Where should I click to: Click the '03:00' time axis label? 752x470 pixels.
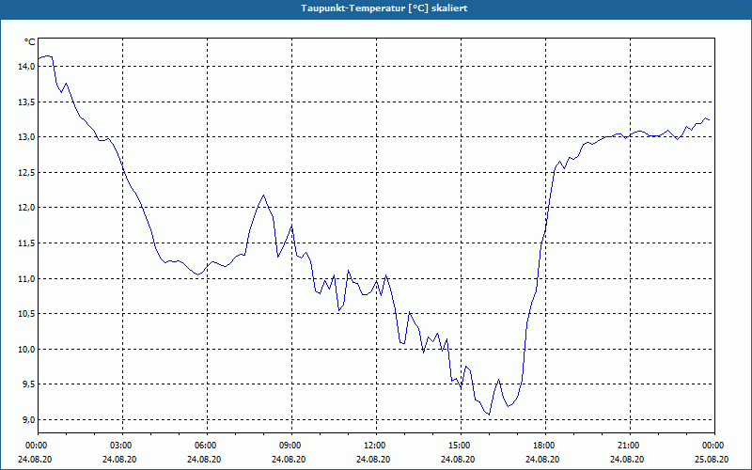click(123, 446)
